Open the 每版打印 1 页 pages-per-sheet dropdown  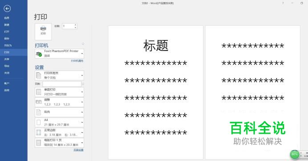[59, 143]
